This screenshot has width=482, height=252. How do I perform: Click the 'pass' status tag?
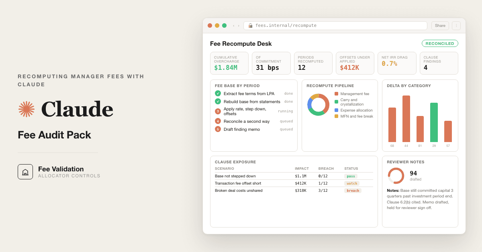tap(351, 176)
